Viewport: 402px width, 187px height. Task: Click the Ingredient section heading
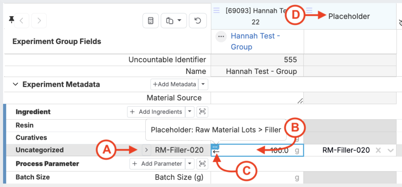tap(33, 112)
